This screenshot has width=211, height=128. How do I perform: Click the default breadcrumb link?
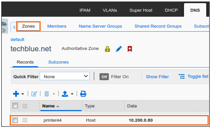pyautogui.click(x=17, y=39)
